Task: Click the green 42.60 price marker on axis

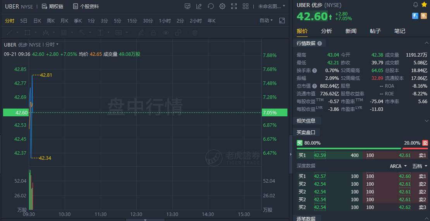Action: [x=16, y=112]
